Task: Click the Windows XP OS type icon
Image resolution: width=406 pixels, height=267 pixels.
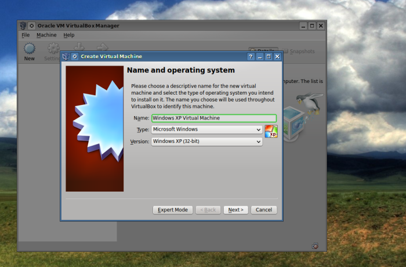Action: (x=271, y=131)
